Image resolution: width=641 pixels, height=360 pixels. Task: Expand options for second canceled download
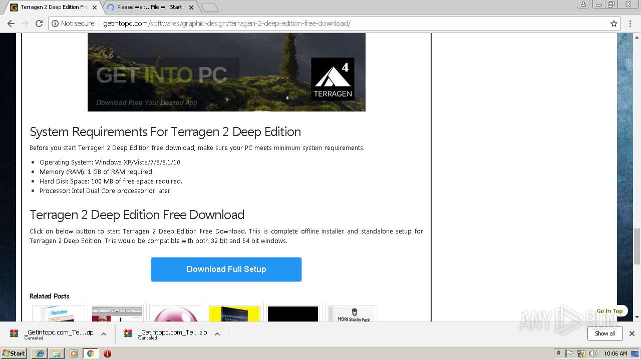point(217,334)
